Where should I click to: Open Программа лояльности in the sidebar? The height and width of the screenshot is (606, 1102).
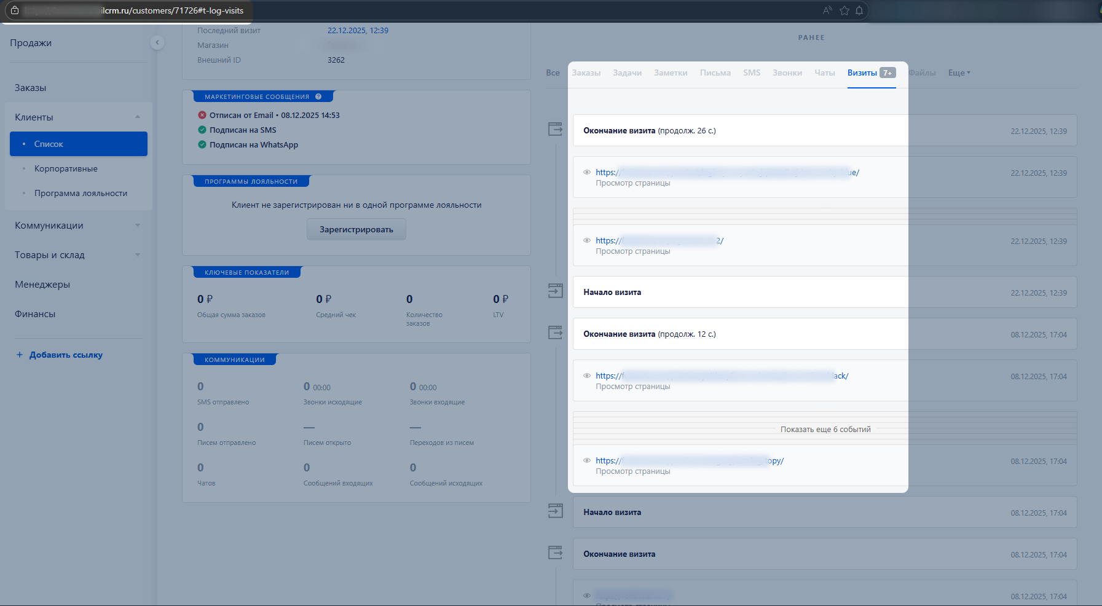81,193
